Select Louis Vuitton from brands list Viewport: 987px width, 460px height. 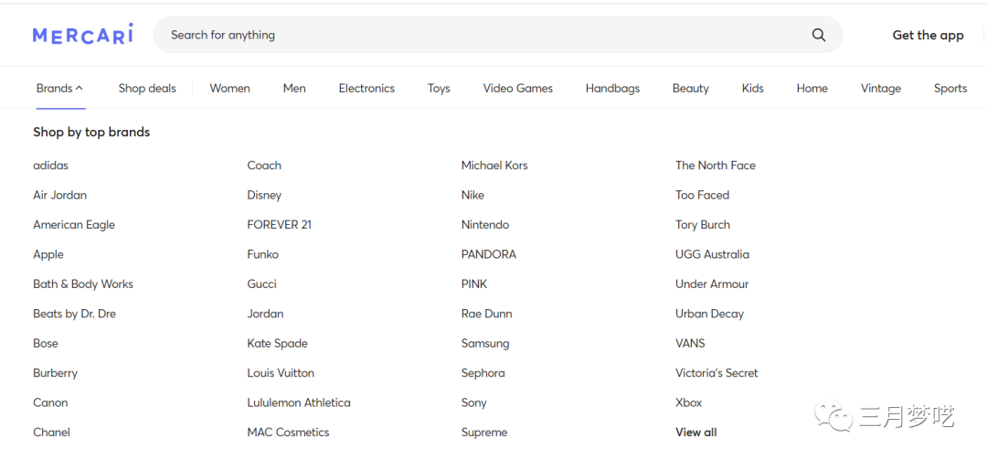tap(281, 373)
